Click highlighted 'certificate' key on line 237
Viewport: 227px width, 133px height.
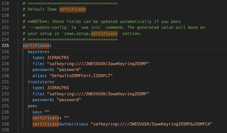click(x=46, y=118)
